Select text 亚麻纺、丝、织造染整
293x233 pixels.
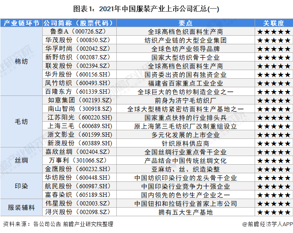[186, 169]
